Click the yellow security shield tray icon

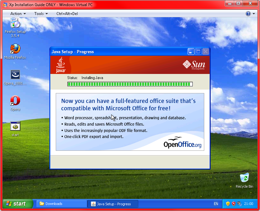[x=228, y=204]
